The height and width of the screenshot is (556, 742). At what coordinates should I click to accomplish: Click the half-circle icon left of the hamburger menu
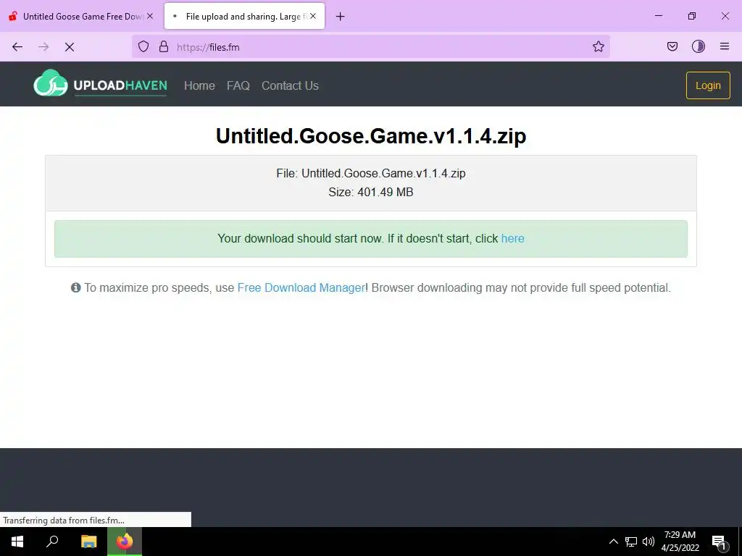(x=699, y=46)
